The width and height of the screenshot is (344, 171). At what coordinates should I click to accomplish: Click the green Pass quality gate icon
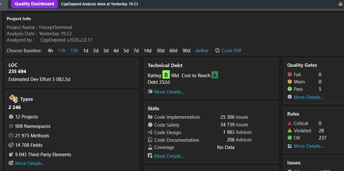point(290,89)
